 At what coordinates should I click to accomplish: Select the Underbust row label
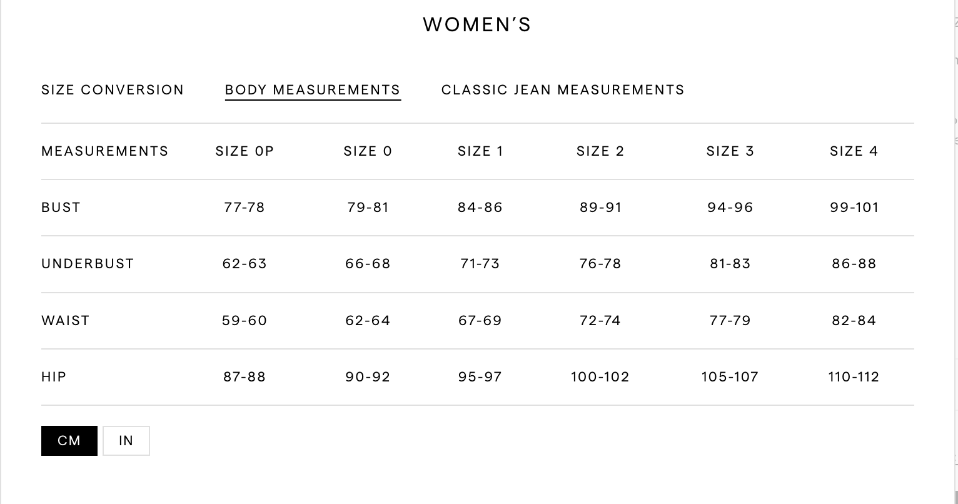(88, 264)
